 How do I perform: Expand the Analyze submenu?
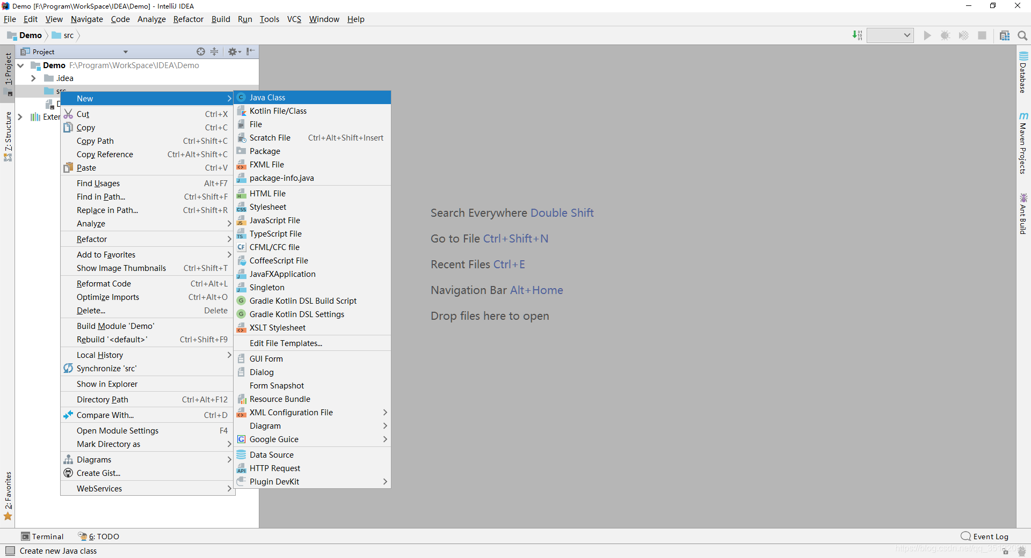[x=148, y=224]
